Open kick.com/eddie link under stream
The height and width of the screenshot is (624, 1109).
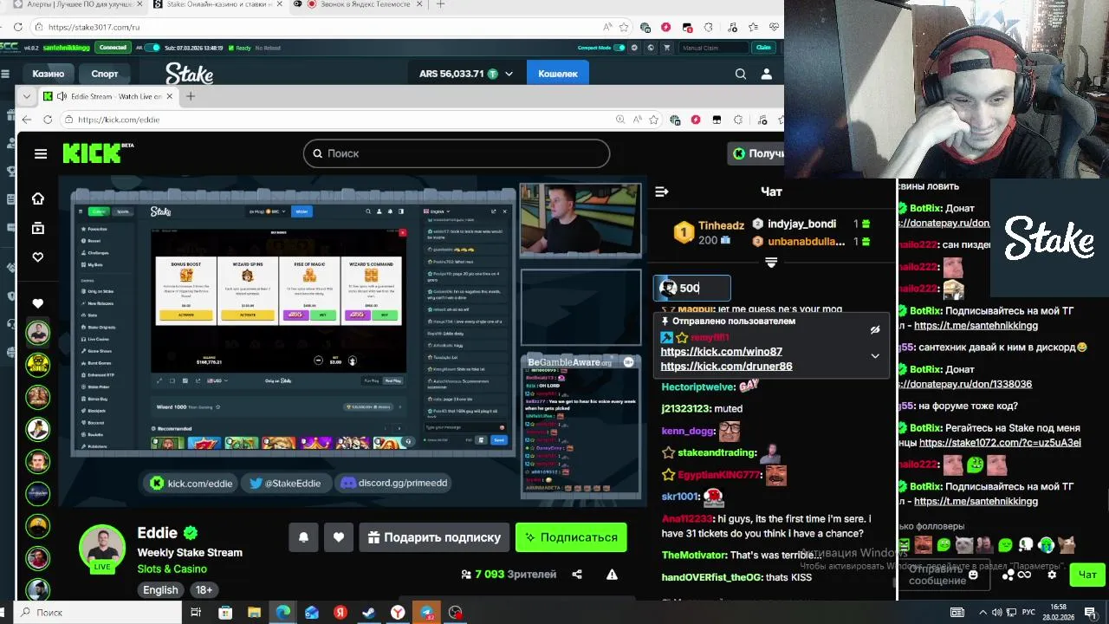click(x=191, y=484)
